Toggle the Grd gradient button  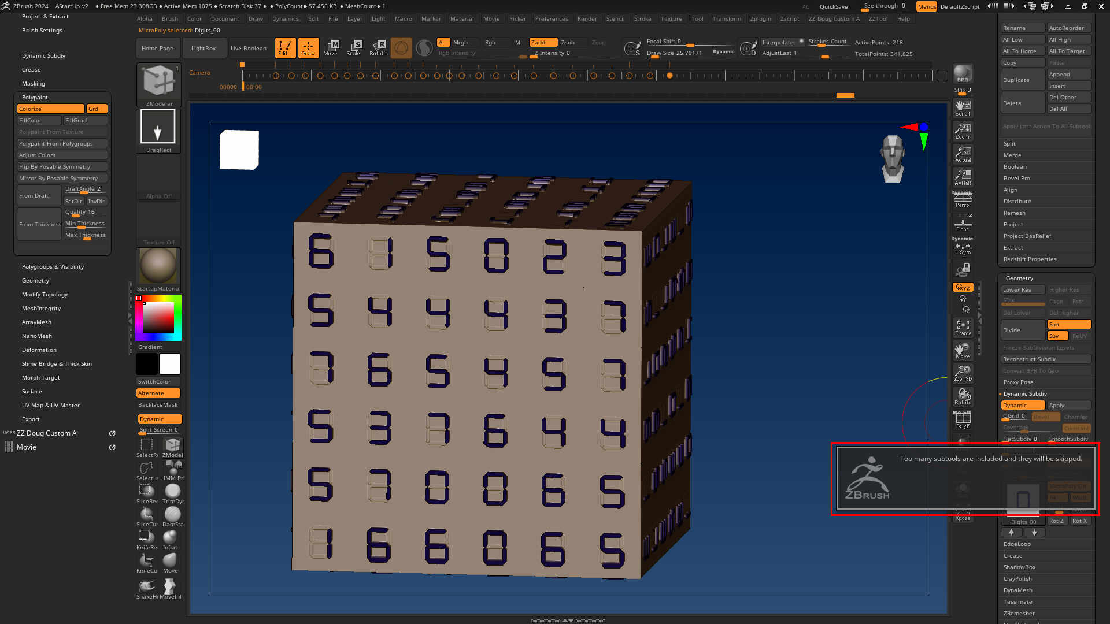coord(97,109)
